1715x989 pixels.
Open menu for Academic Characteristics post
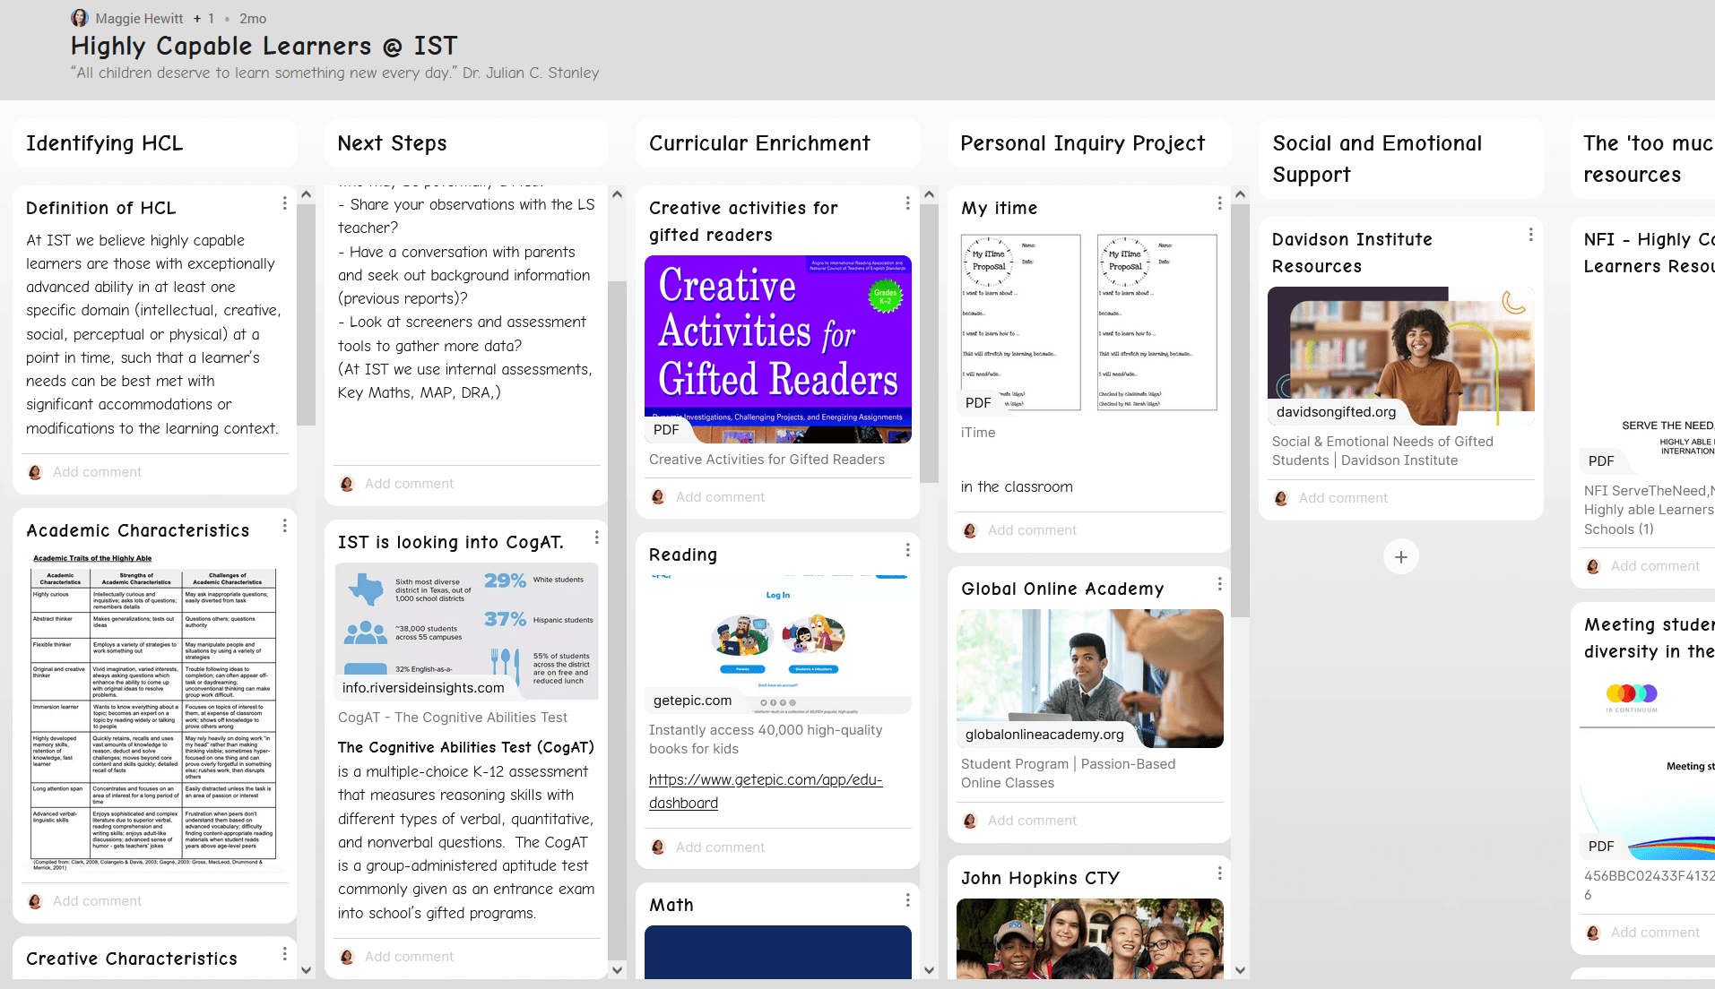point(285,526)
